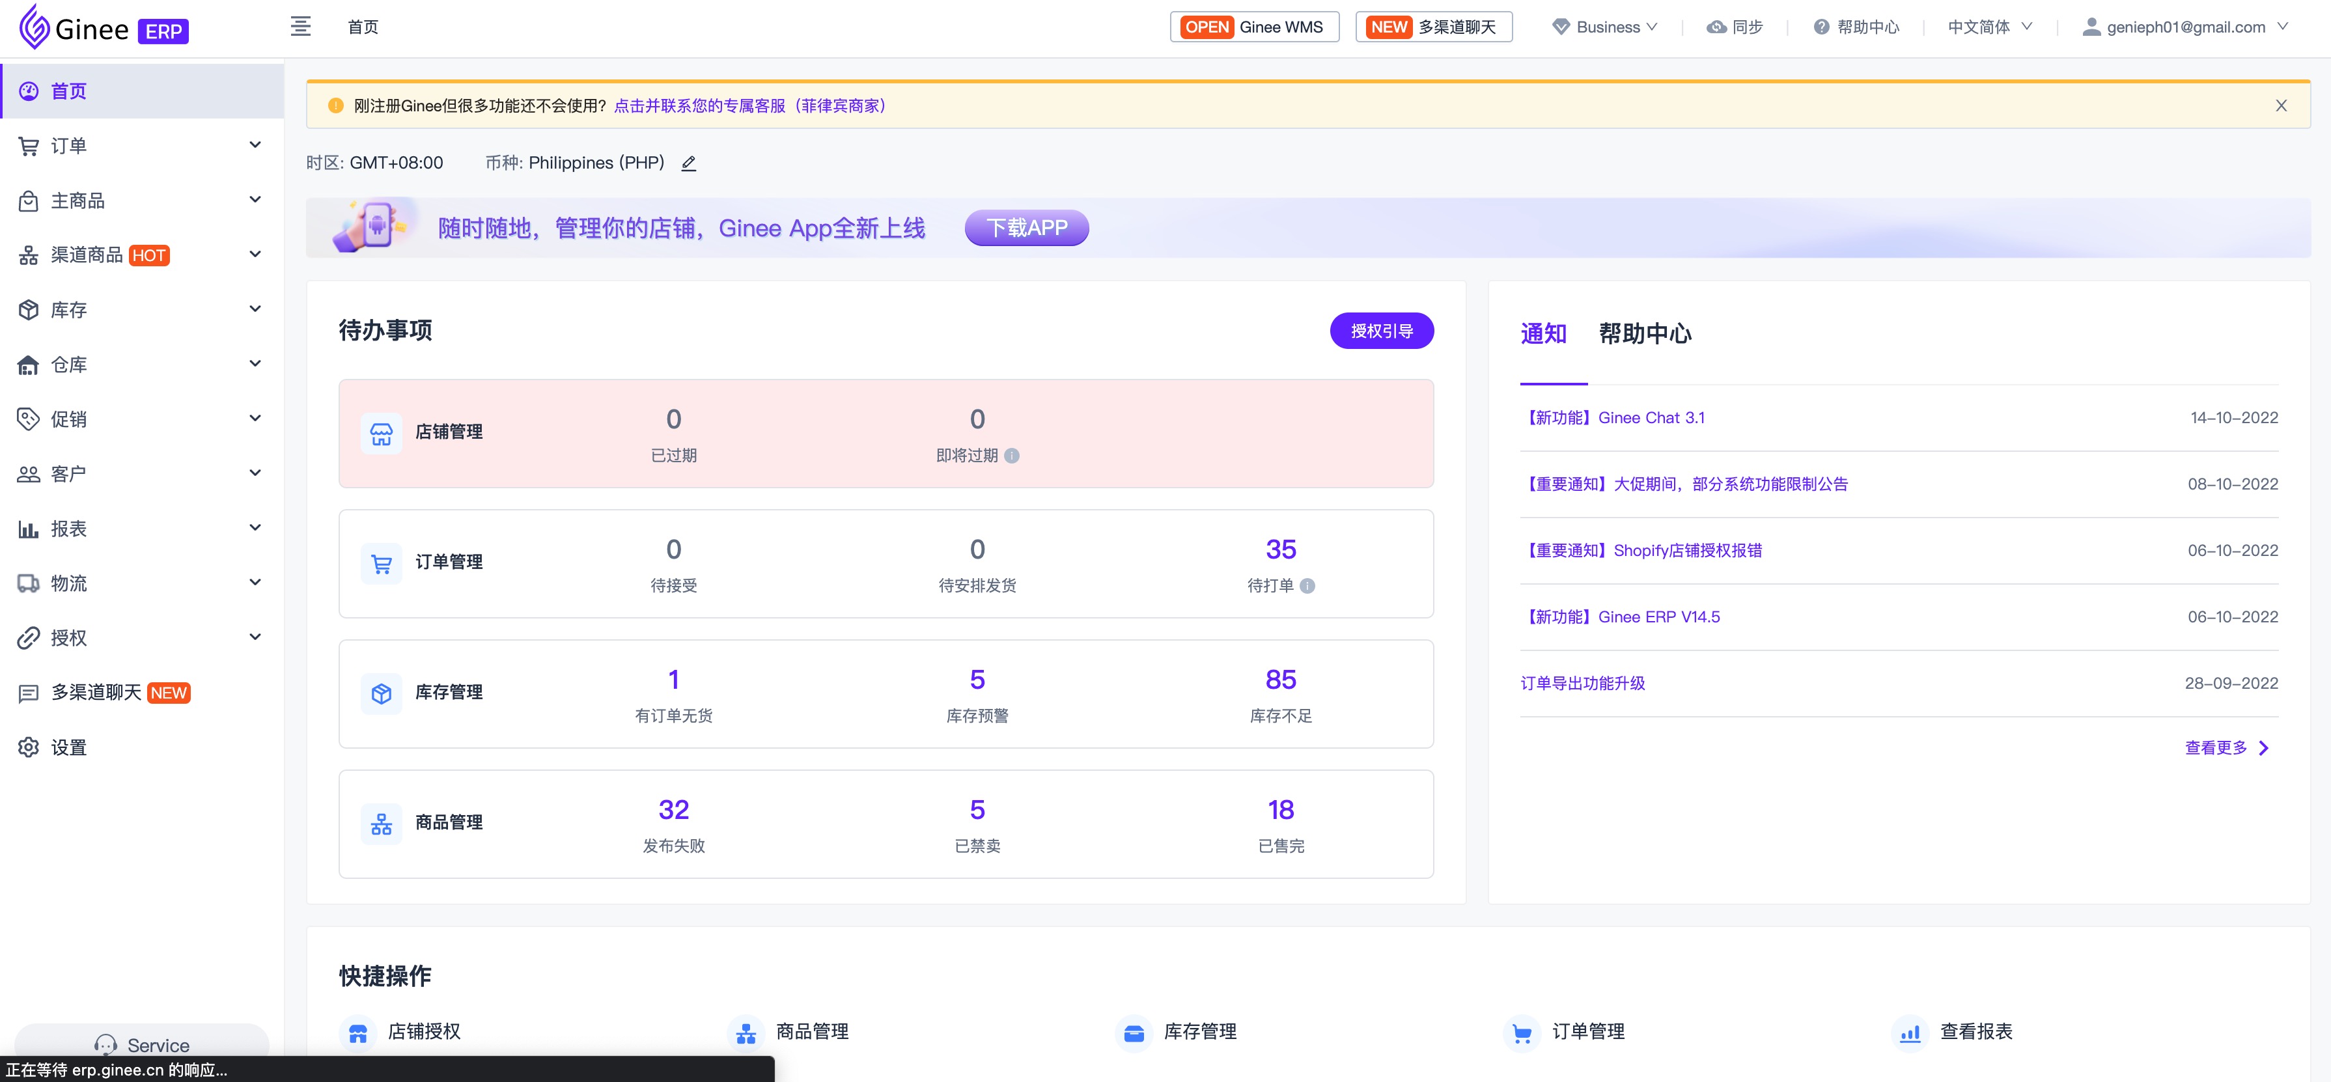Click the 1 有订单无货 count
2331x1082 pixels.
pos(673,680)
